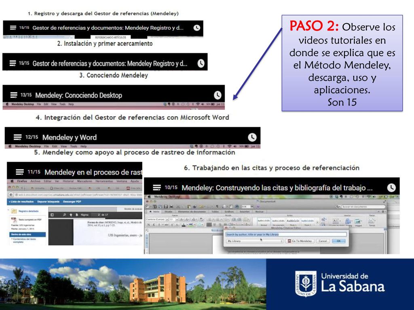Open Firefox 'Archivo' menu
This screenshot has width=414, height=310.
tap(35, 181)
